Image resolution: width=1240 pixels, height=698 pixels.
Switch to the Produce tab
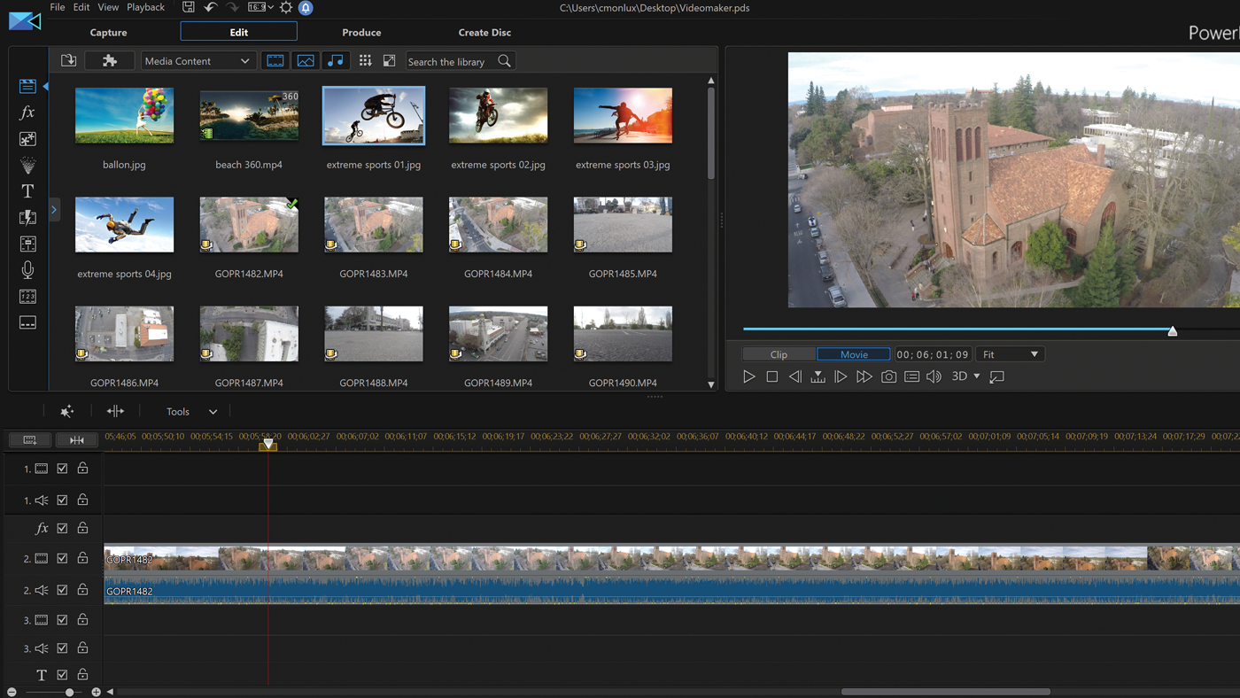(361, 32)
